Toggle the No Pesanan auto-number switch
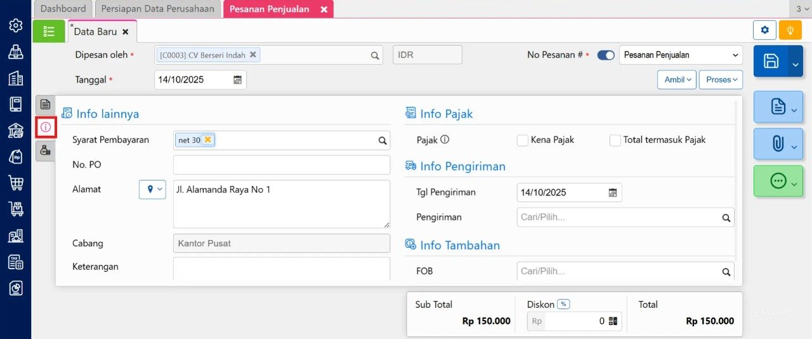 tap(606, 55)
